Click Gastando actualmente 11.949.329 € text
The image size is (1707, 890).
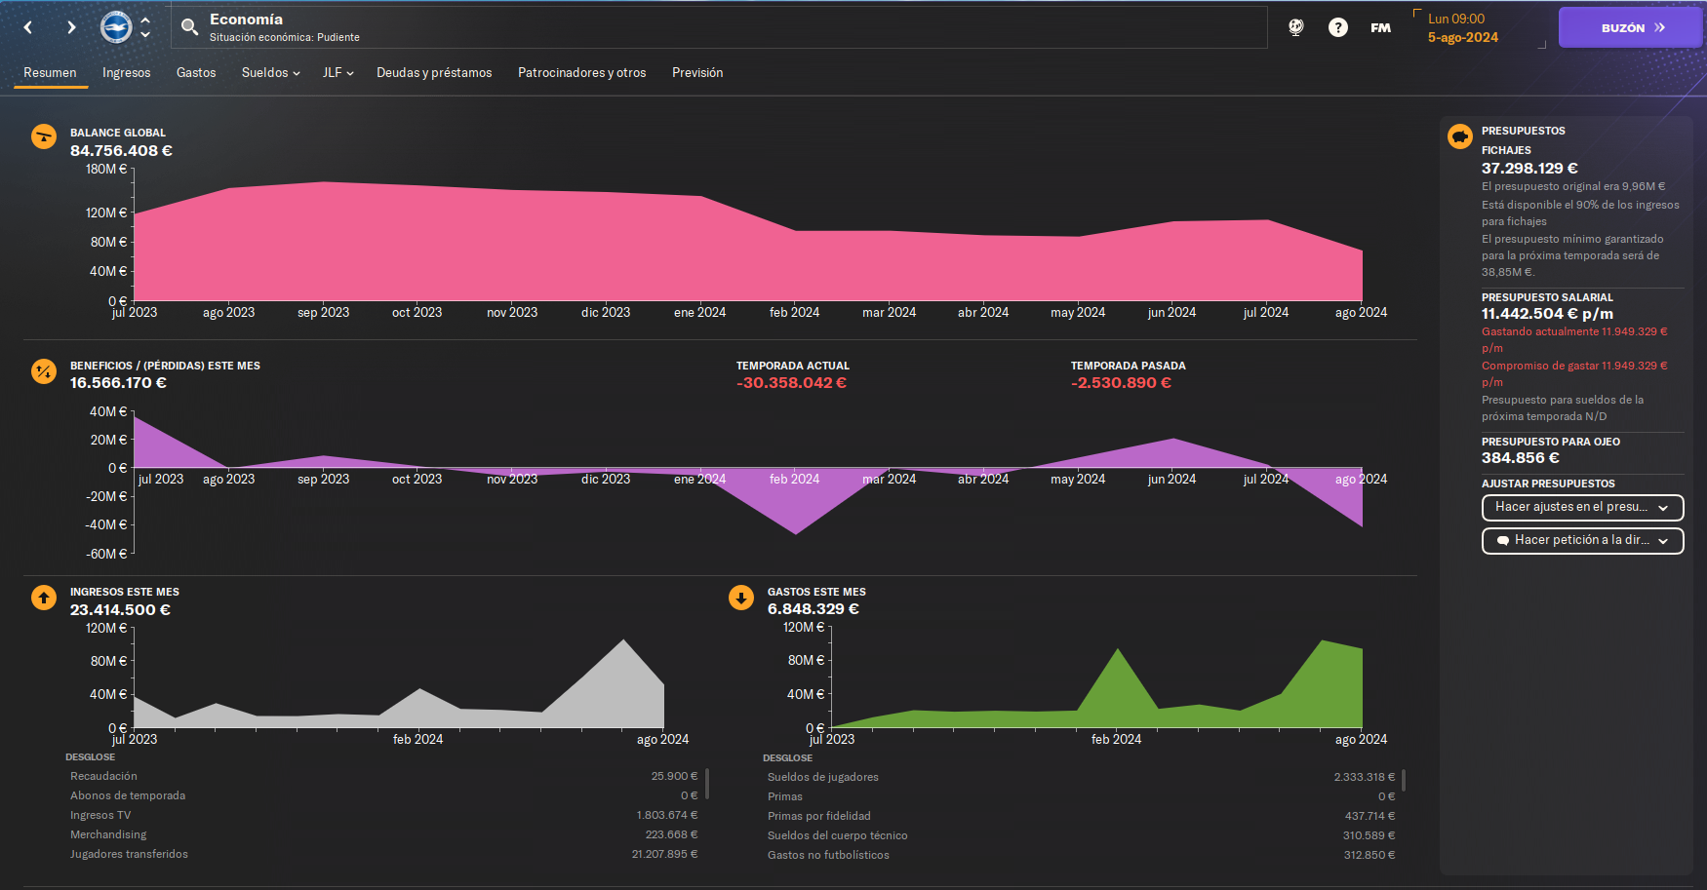coord(1574,339)
